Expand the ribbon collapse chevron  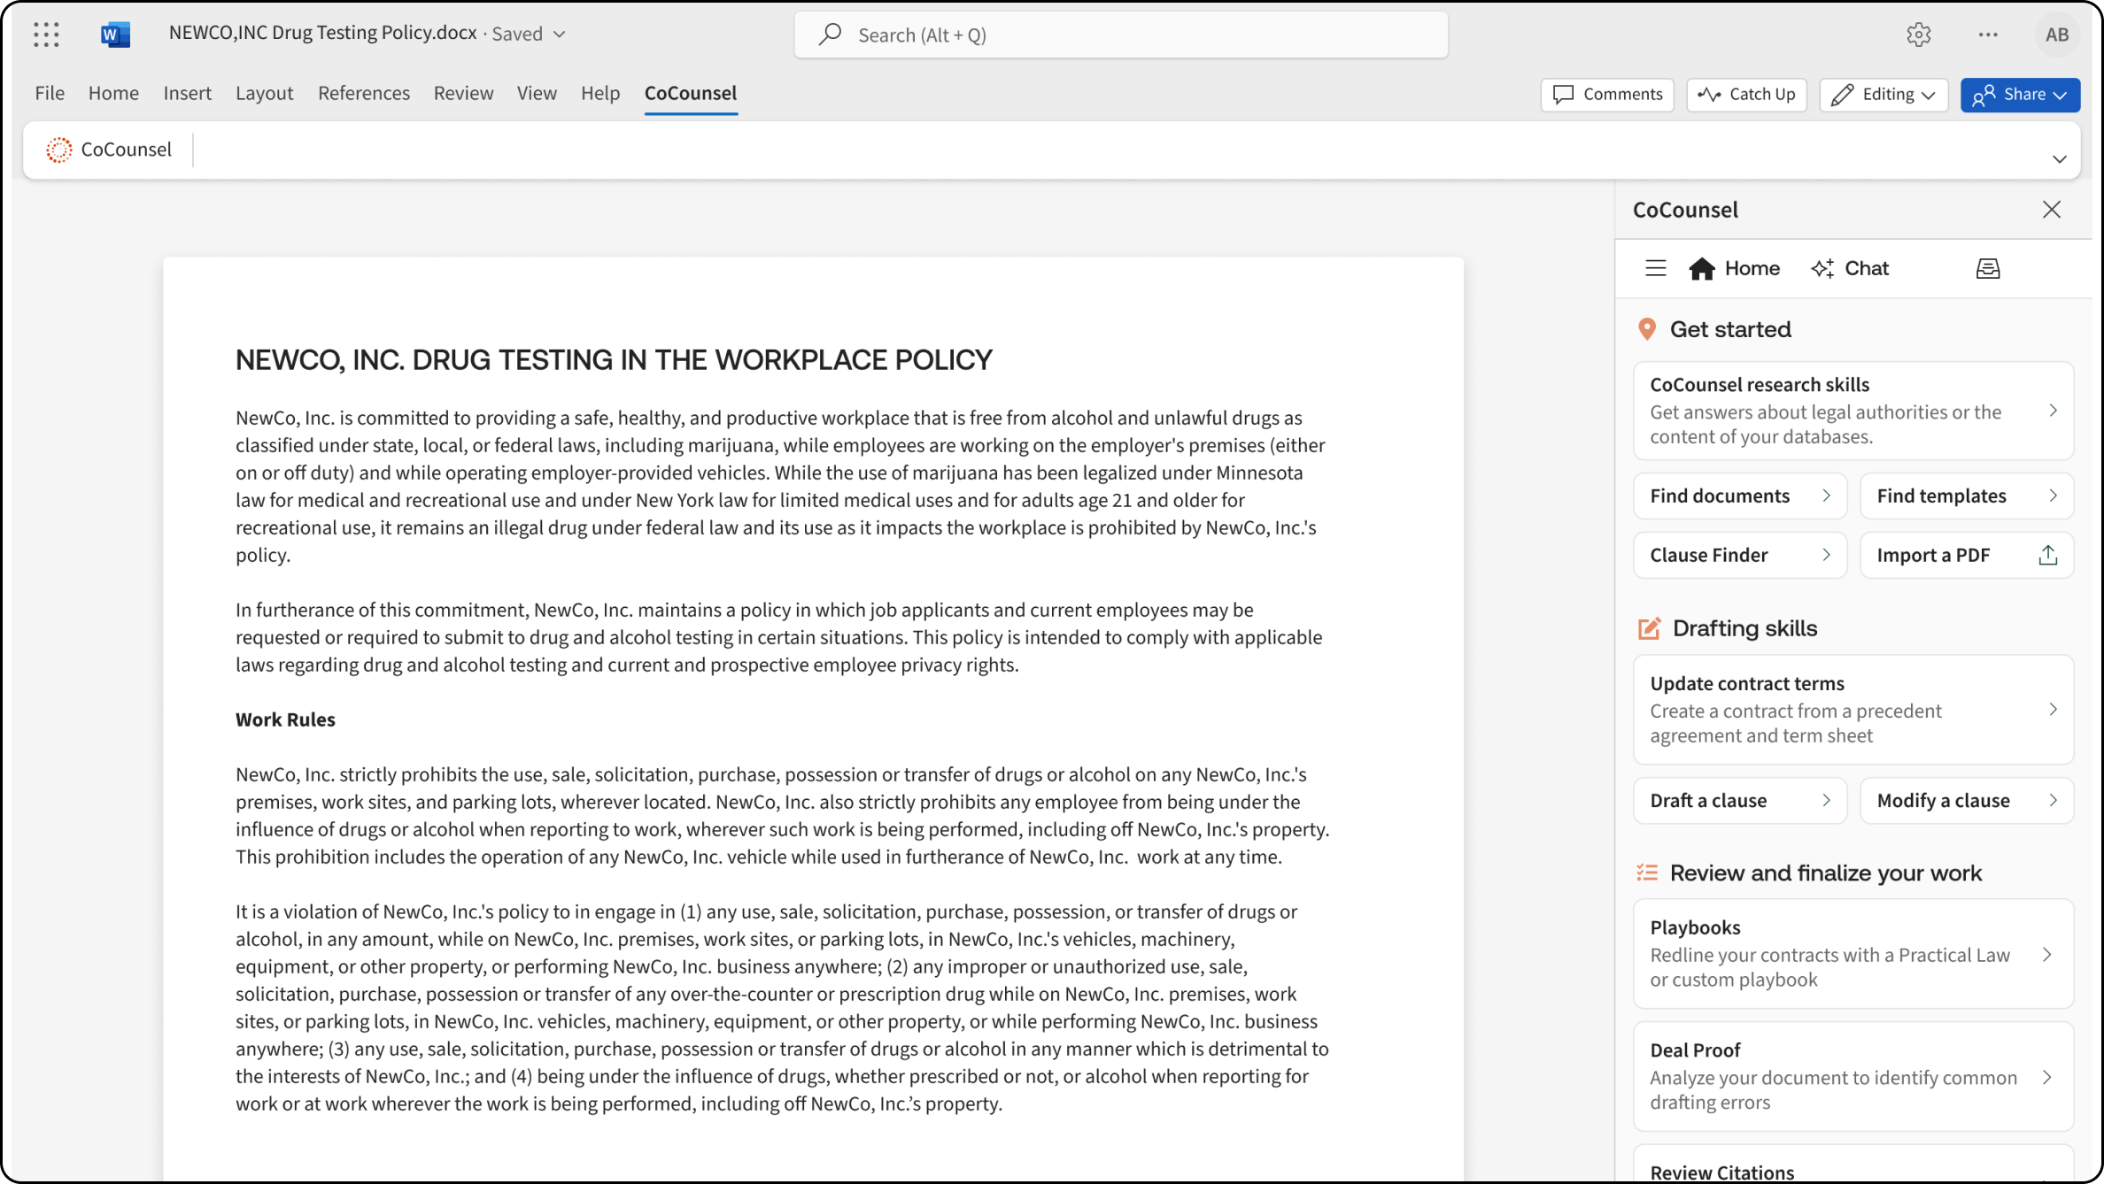click(2059, 159)
